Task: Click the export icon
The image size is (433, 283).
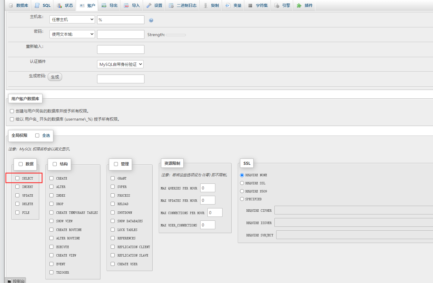Action: (x=104, y=5)
